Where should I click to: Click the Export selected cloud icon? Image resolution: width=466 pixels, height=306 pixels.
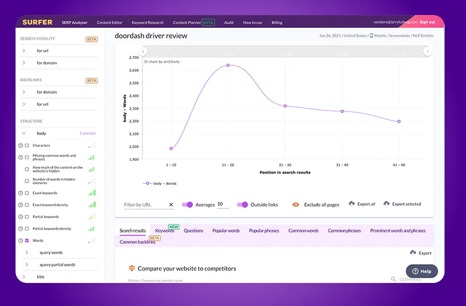coord(386,204)
